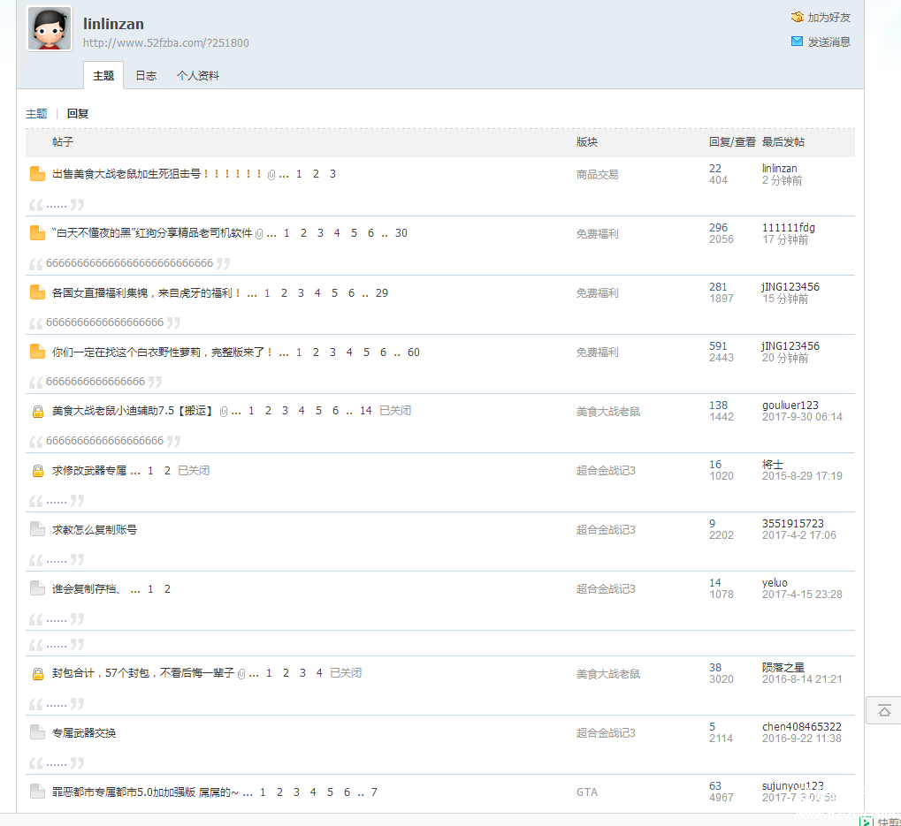View last poster gouliuer123 profile

790,405
